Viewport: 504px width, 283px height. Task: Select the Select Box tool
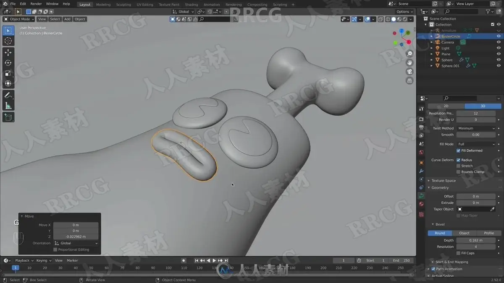point(8,31)
